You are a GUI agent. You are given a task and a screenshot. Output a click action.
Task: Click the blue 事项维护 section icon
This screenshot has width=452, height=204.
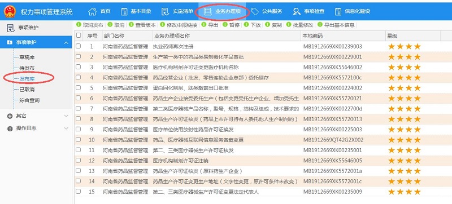[10, 42]
